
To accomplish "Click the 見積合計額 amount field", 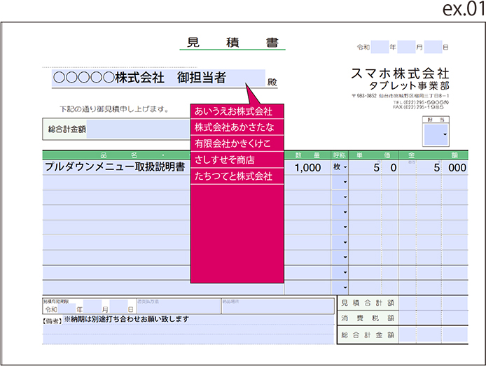I will [433, 303].
